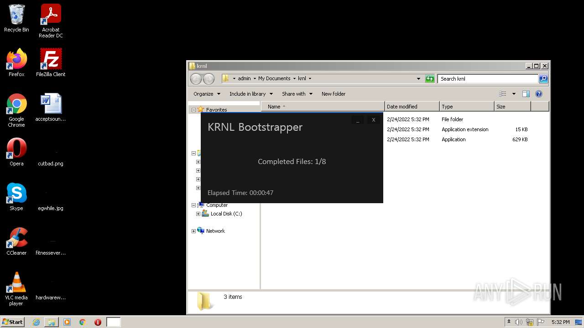Click My Documents in address path

274,79
